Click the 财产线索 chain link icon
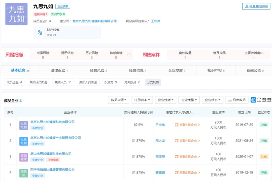This screenshot has width=273, height=181. pyautogui.click(x=40, y=33)
